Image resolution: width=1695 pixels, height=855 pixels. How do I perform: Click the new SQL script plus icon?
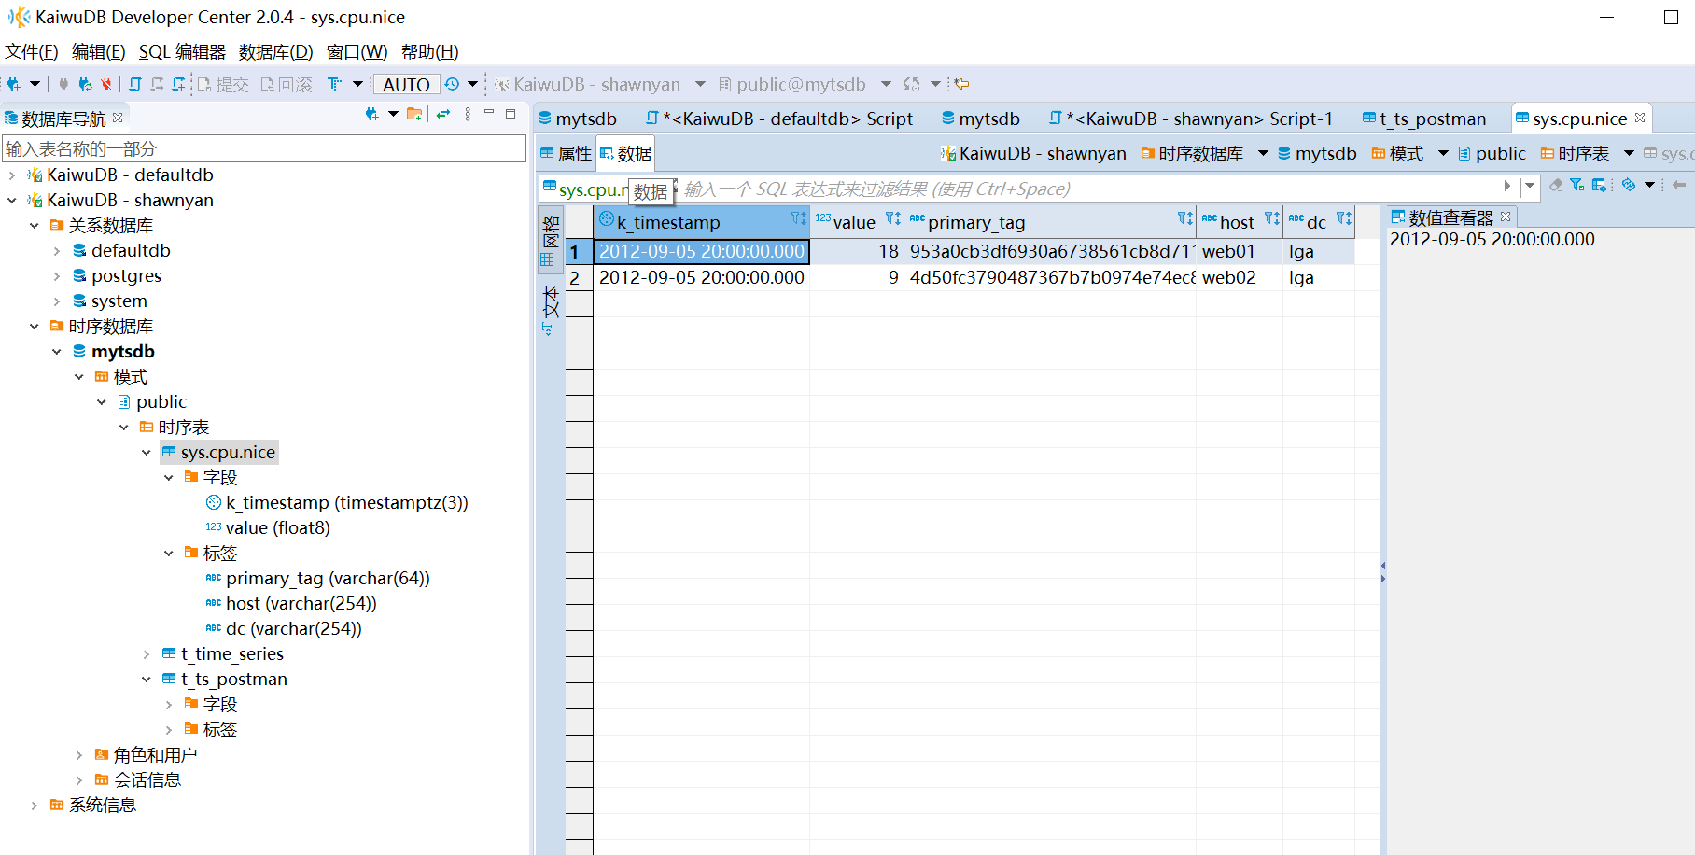click(x=178, y=84)
